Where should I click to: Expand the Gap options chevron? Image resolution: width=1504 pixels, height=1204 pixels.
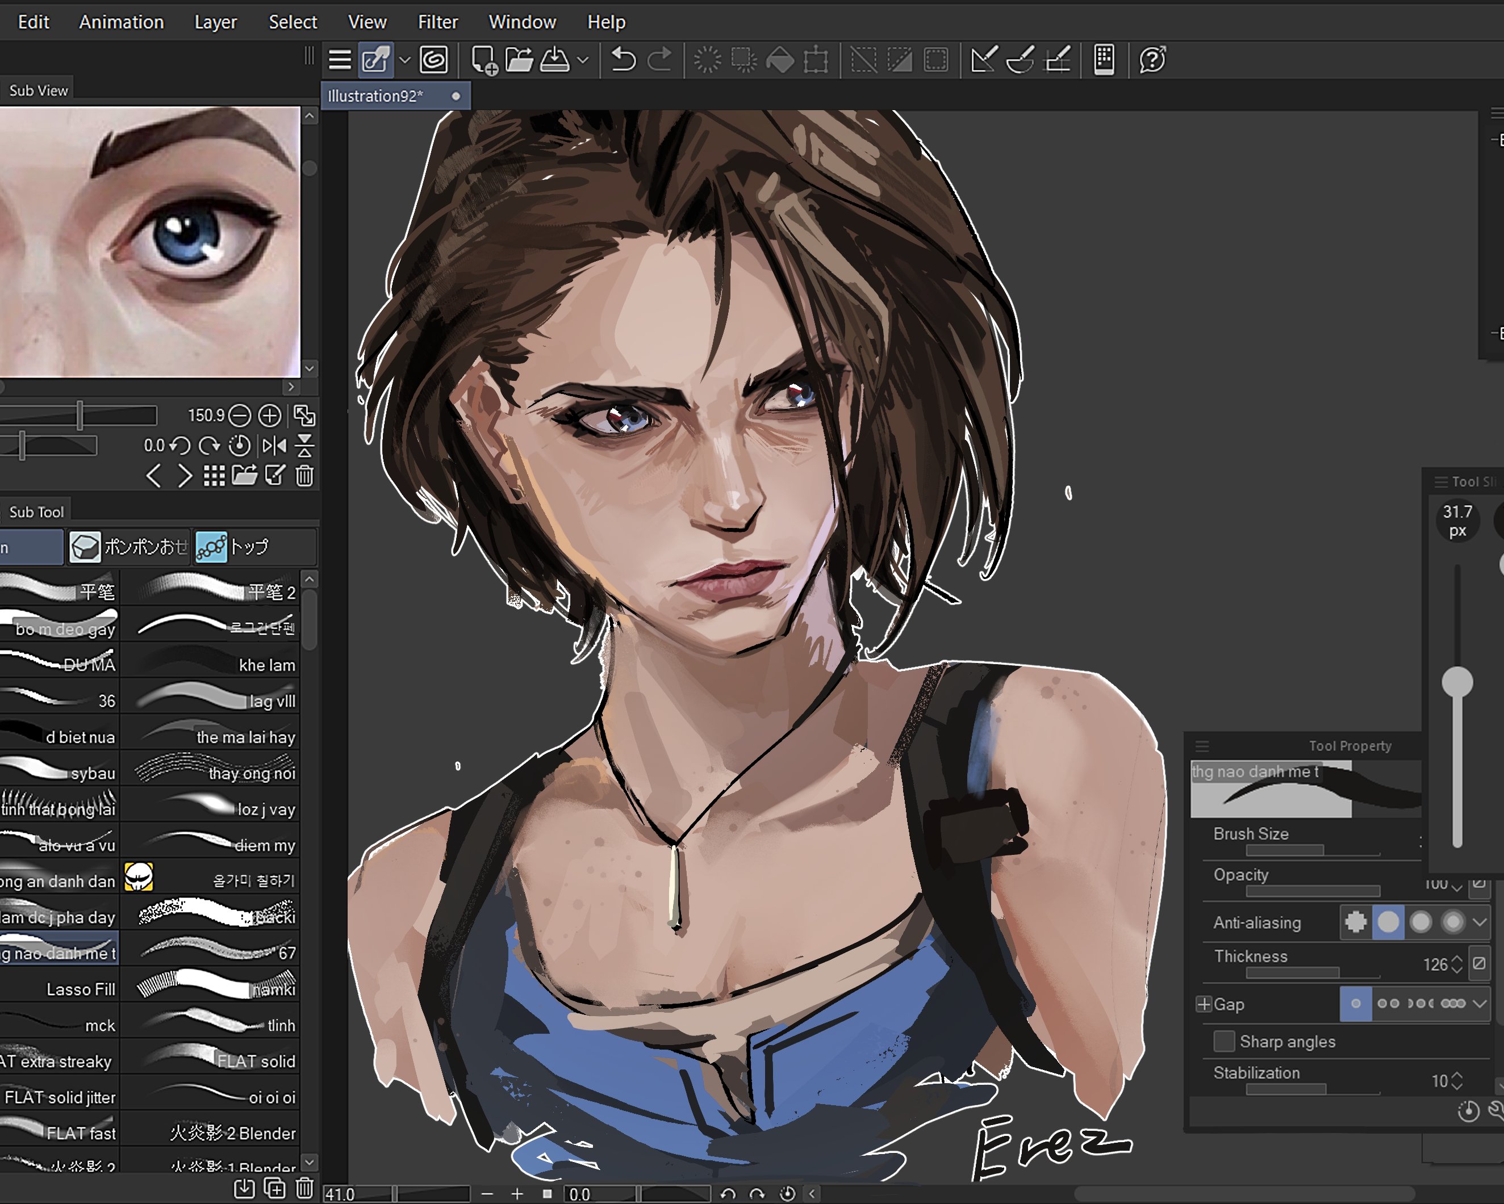pos(1480,1004)
